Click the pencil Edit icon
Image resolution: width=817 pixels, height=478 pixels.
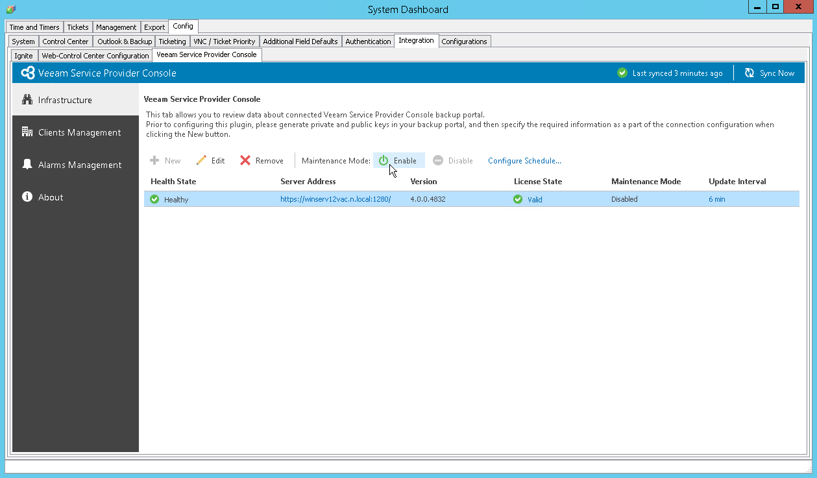pos(201,160)
